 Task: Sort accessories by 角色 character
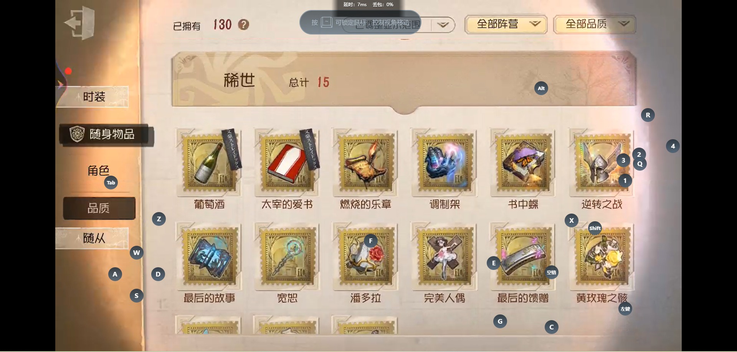point(99,171)
